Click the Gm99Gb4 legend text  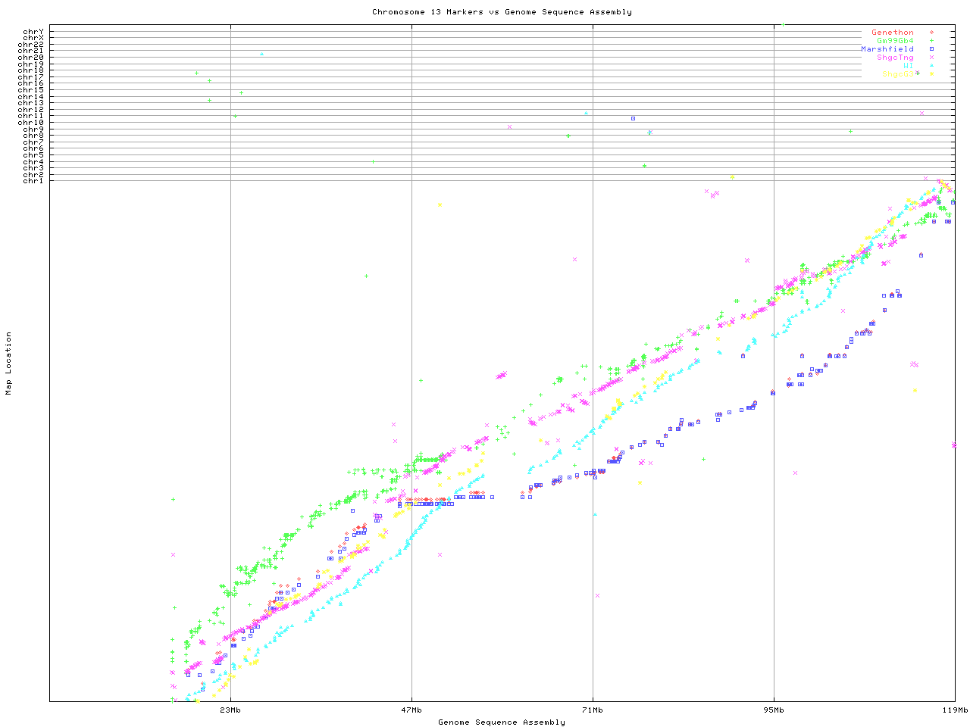tap(895, 41)
